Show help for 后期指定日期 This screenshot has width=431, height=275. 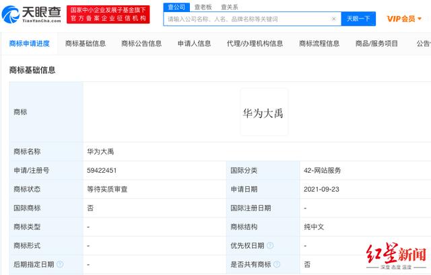click(x=60, y=264)
